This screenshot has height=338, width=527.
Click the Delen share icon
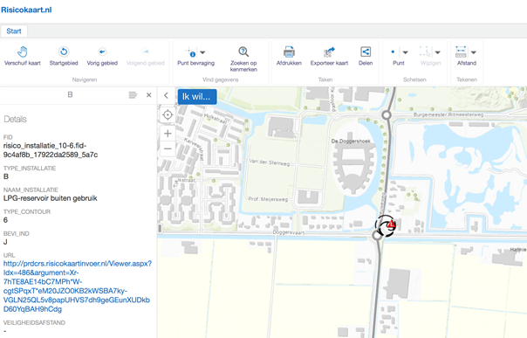366,52
